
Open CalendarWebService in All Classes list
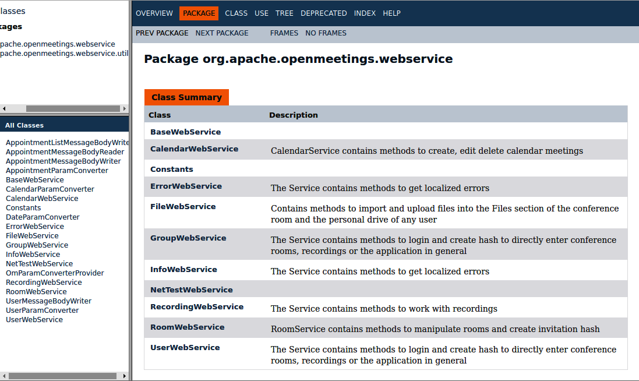click(42, 199)
